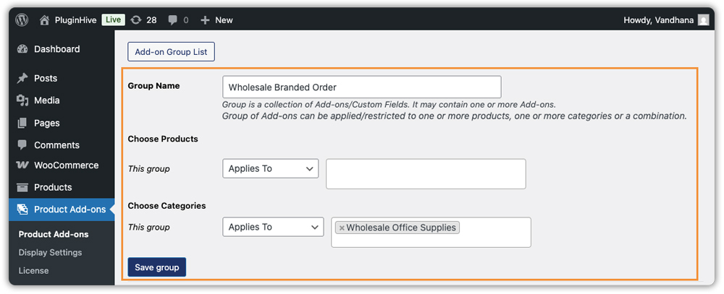Click the Add-on Group List button
Image resolution: width=724 pixels, height=294 pixels.
point(172,51)
